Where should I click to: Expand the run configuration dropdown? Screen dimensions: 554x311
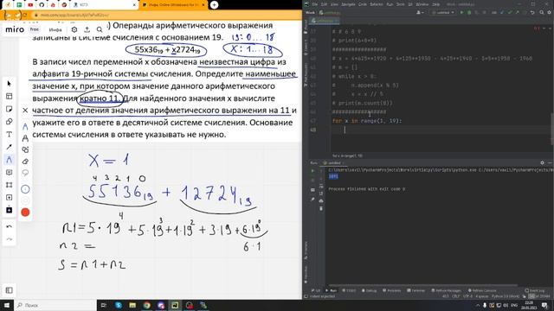[442, 12]
